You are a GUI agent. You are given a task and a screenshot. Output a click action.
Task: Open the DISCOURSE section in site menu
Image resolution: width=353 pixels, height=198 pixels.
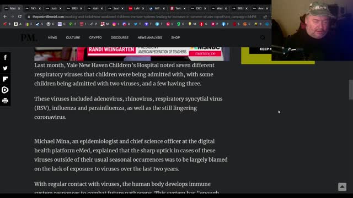pos(120,37)
